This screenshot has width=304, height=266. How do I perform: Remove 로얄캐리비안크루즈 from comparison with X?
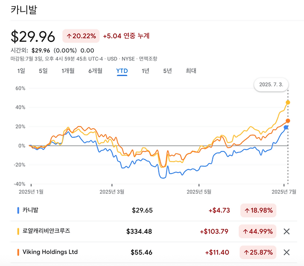[x=286, y=231]
